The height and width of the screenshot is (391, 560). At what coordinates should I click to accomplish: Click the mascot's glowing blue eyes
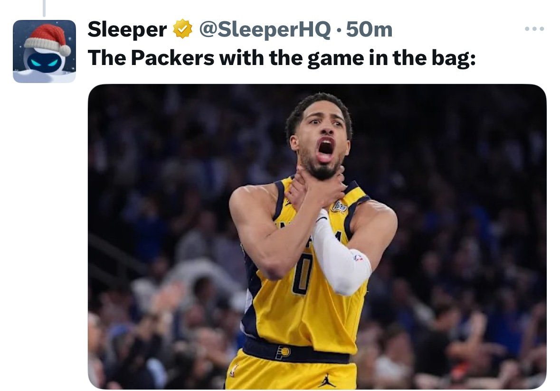(44, 62)
